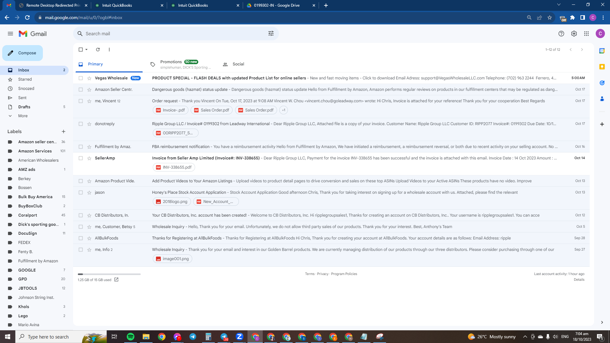Get add-ons with the plus icon in side panel
Screen dimensions: 610x343
pyautogui.click(x=602, y=124)
